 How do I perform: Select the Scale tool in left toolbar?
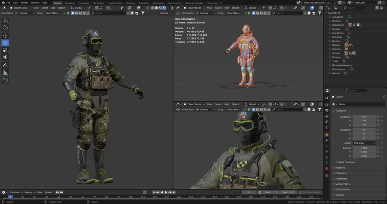click(5, 50)
